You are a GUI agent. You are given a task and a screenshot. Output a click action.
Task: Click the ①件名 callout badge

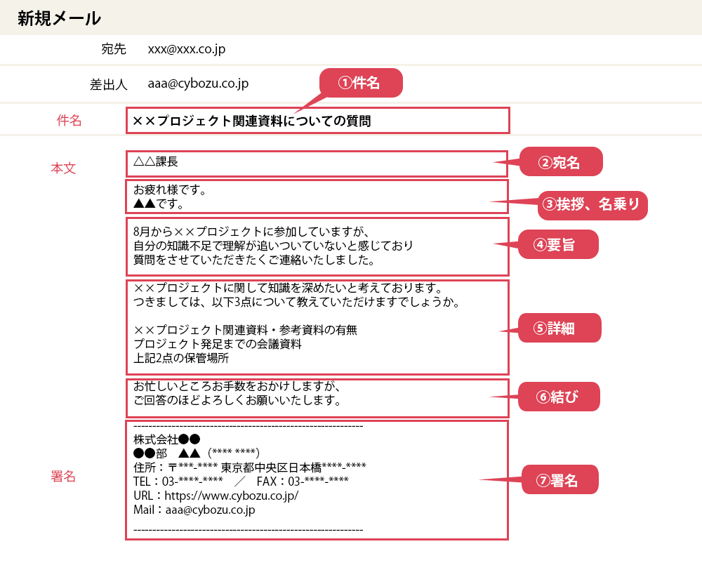tap(360, 82)
